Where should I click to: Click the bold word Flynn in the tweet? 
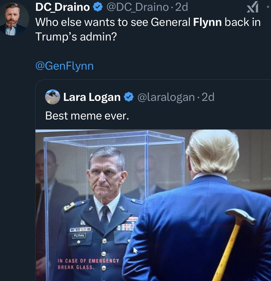tap(207, 22)
